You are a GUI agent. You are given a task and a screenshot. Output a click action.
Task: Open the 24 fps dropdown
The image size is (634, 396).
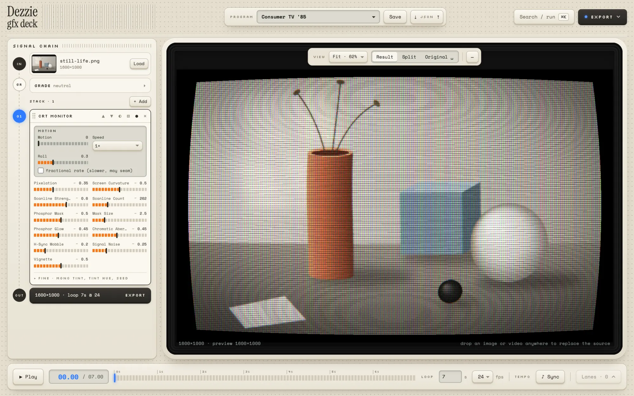pos(482,377)
